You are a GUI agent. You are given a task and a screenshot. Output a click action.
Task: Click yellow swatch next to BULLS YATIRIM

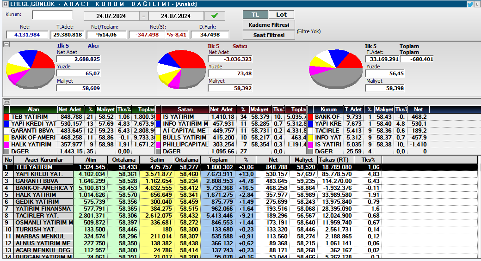pyautogui.click(x=158, y=138)
